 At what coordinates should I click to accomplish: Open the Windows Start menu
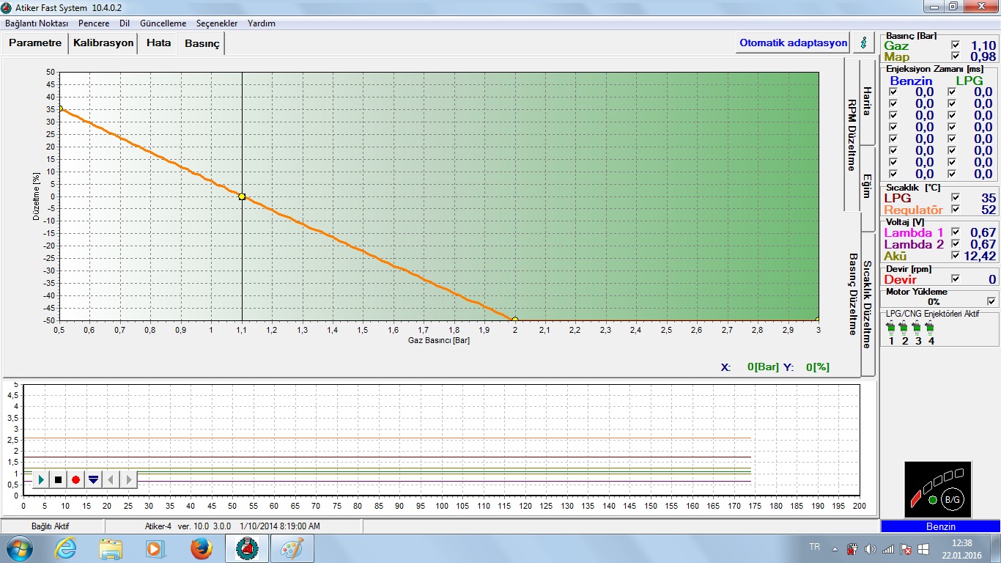[19, 548]
